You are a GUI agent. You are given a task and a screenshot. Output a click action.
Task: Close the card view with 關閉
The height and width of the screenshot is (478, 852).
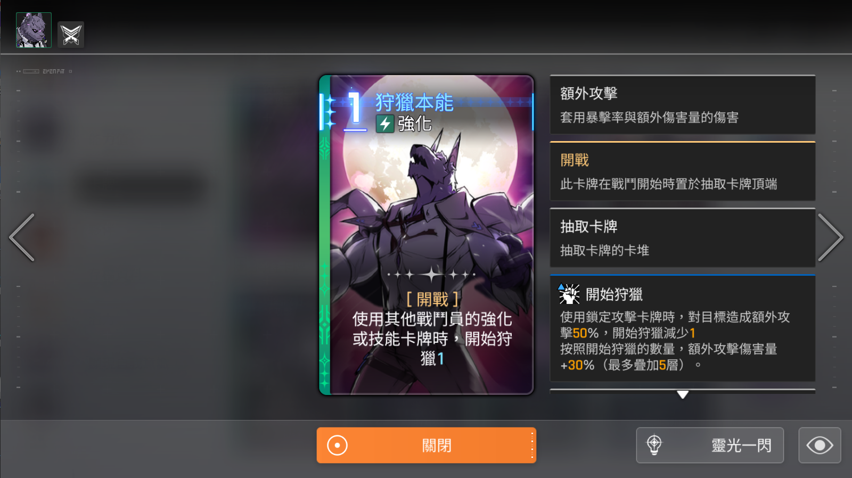(427, 445)
